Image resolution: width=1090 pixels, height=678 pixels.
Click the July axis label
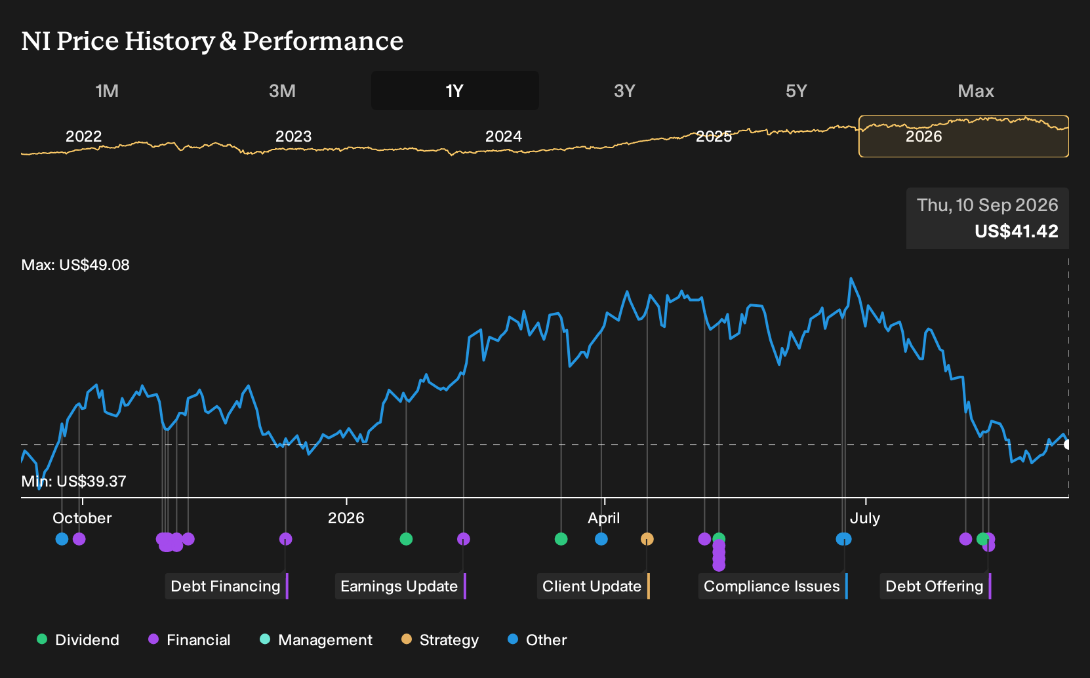[865, 518]
